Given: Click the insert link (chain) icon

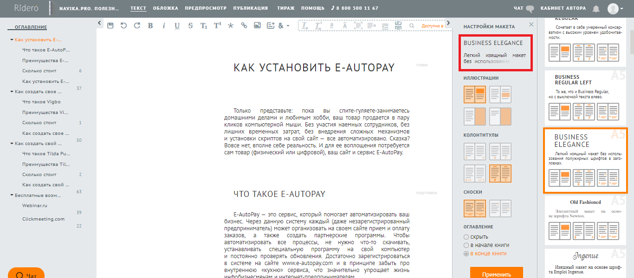Looking at the screenshot, I should pos(244,25).
